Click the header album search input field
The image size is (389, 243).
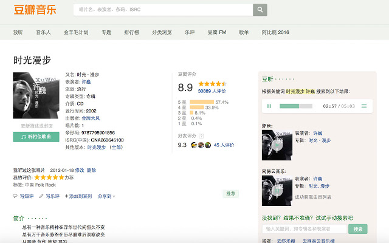(x=162, y=10)
